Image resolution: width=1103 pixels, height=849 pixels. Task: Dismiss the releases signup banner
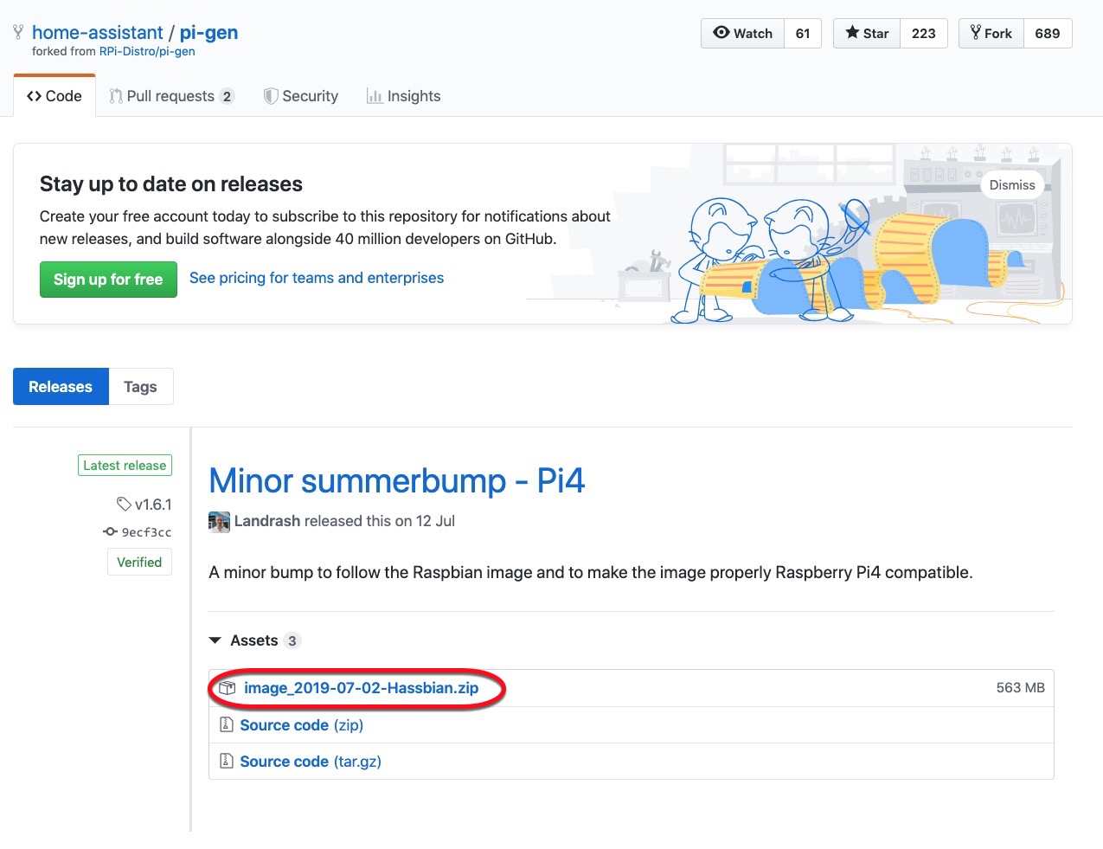(x=1011, y=185)
